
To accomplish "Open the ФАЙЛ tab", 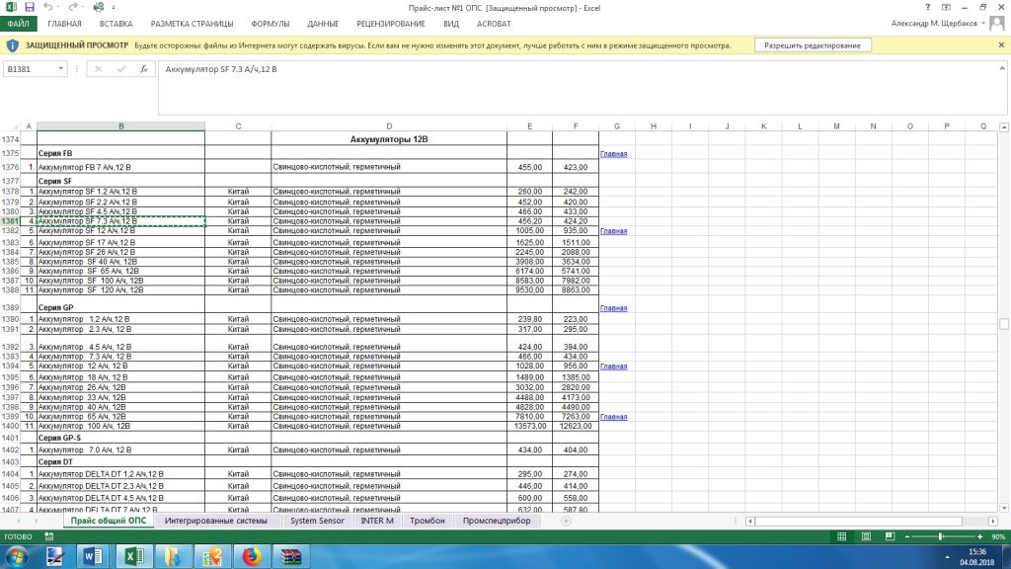I will (x=18, y=24).
